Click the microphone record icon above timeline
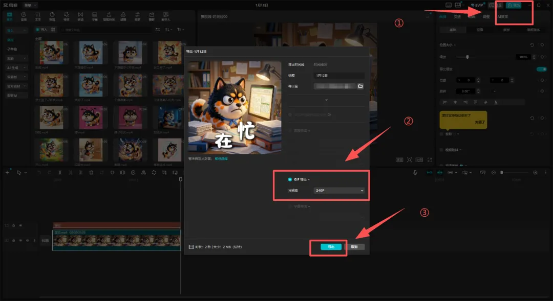This screenshot has width=553, height=301. [x=415, y=173]
